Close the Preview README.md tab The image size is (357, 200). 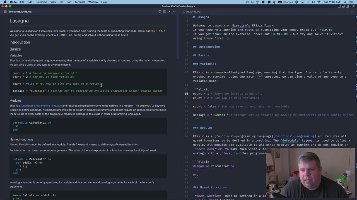point(169,12)
